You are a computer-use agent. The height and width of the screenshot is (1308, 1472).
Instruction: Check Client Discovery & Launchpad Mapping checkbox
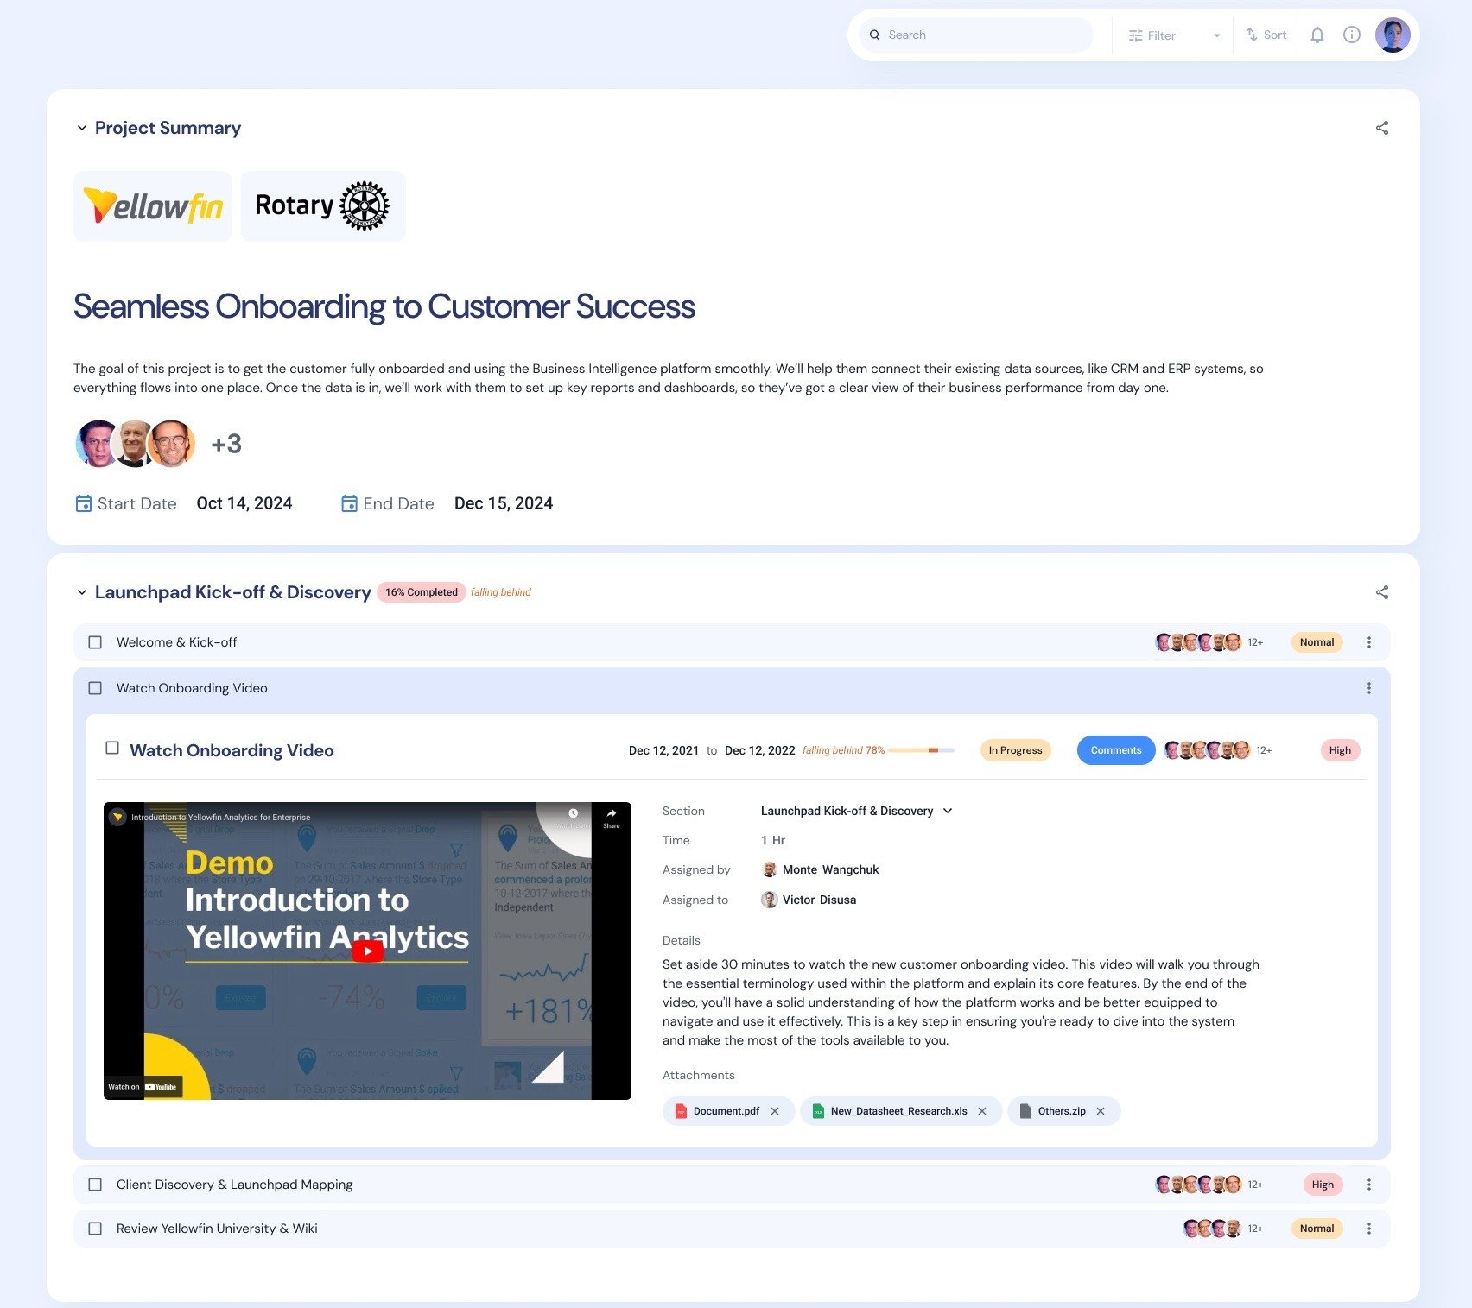(95, 1185)
